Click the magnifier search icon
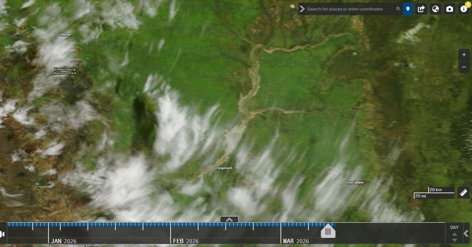 click(x=398, y=9)
